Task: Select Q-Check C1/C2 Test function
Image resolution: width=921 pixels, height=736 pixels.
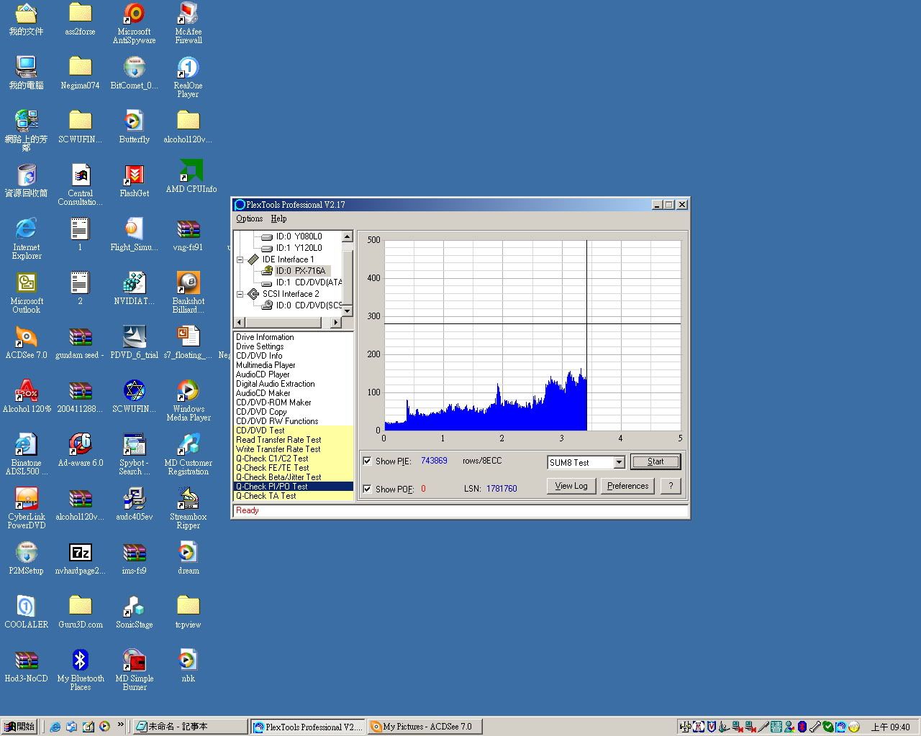Action: coord(294,459)
